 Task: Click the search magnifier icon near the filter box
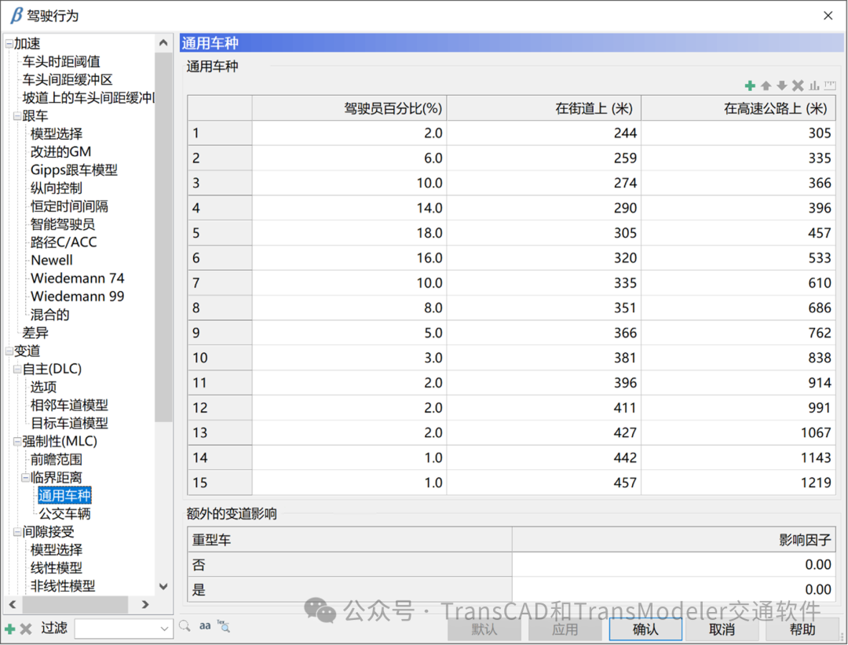coord(184,628)
